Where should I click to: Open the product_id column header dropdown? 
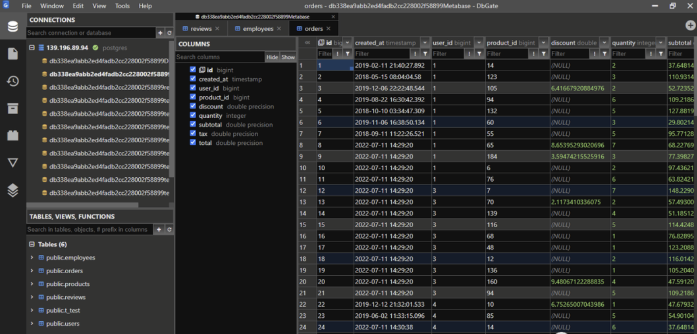point(543,43)
